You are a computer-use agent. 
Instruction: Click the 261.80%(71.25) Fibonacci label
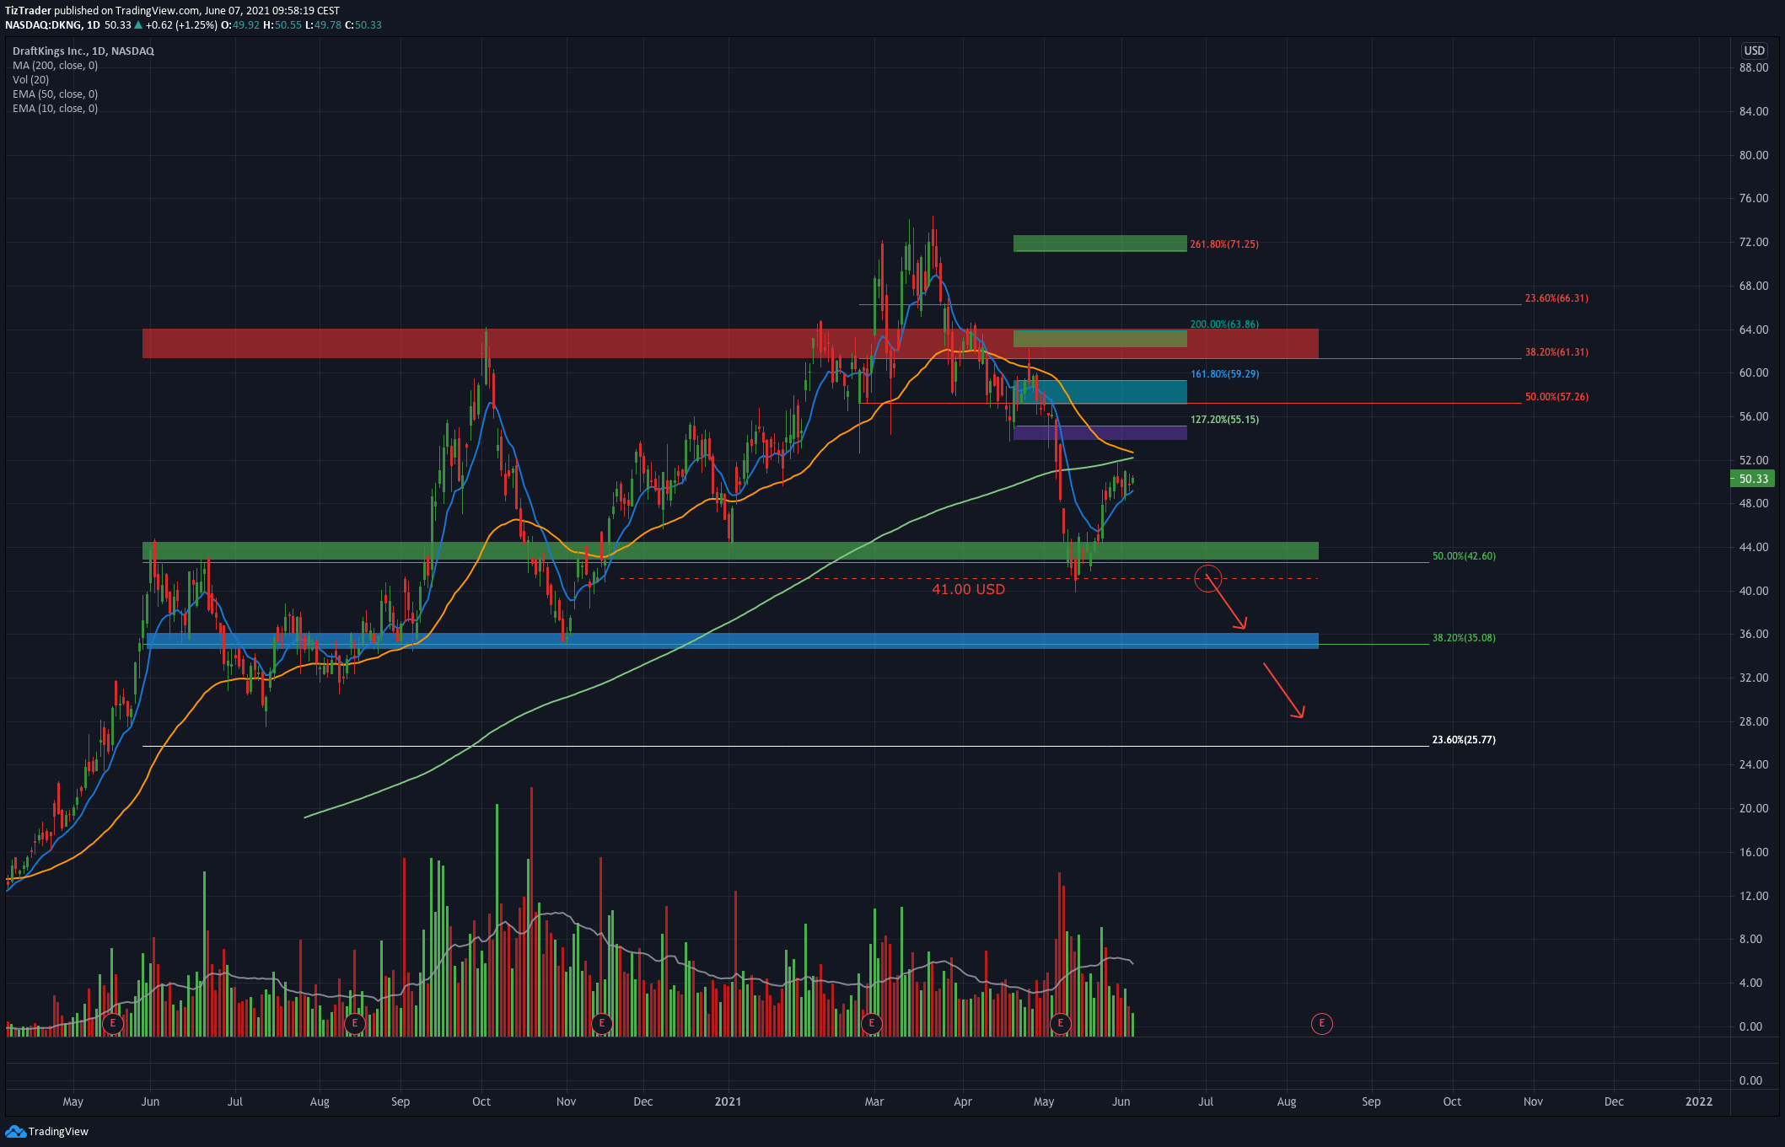coord(1224,244)
